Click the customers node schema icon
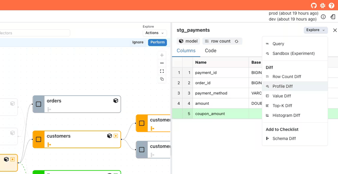The height and width of the screenshot is (174, 338). pyautogui.click(x=49, y=145)
